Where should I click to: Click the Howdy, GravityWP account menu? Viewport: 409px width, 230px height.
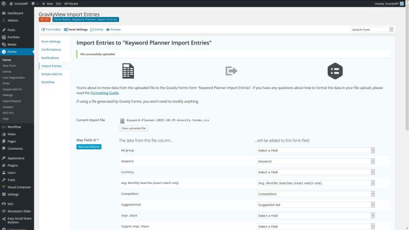pos(389,4)
